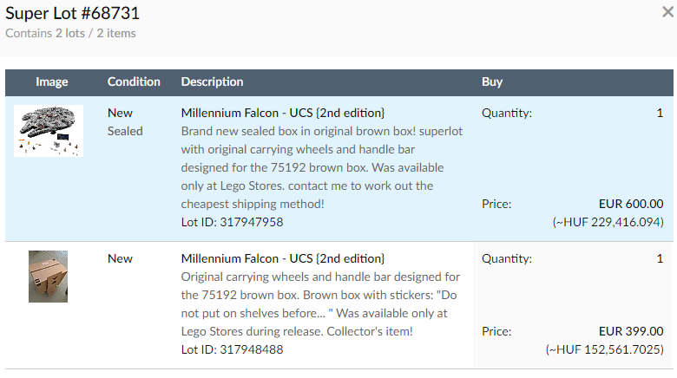The height and width of the screenshot is (378, 677).
Task: Click the first lot's description paragraph
Action: pyautogui.click(x=322, y=167)
